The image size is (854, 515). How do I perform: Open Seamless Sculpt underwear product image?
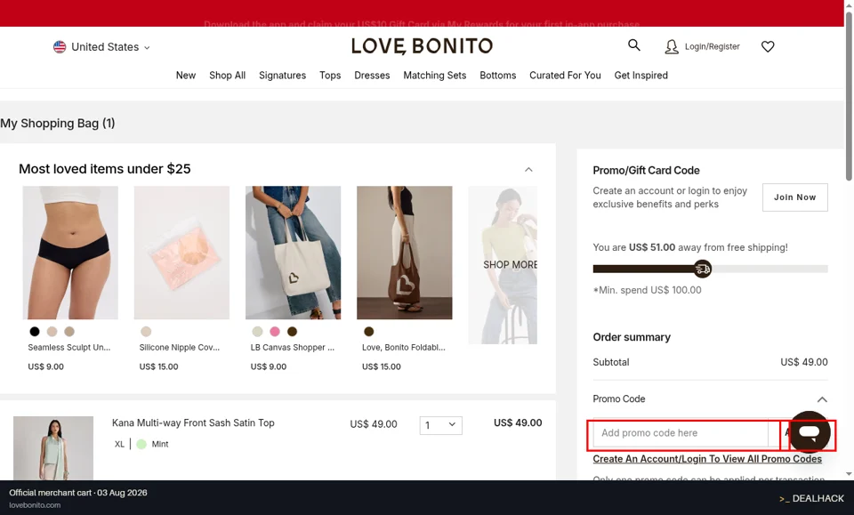point(70,253)
